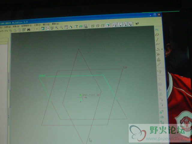Click the Copy icon in toolbar
This screenshot has height=144, width=192.
point(11,31)
